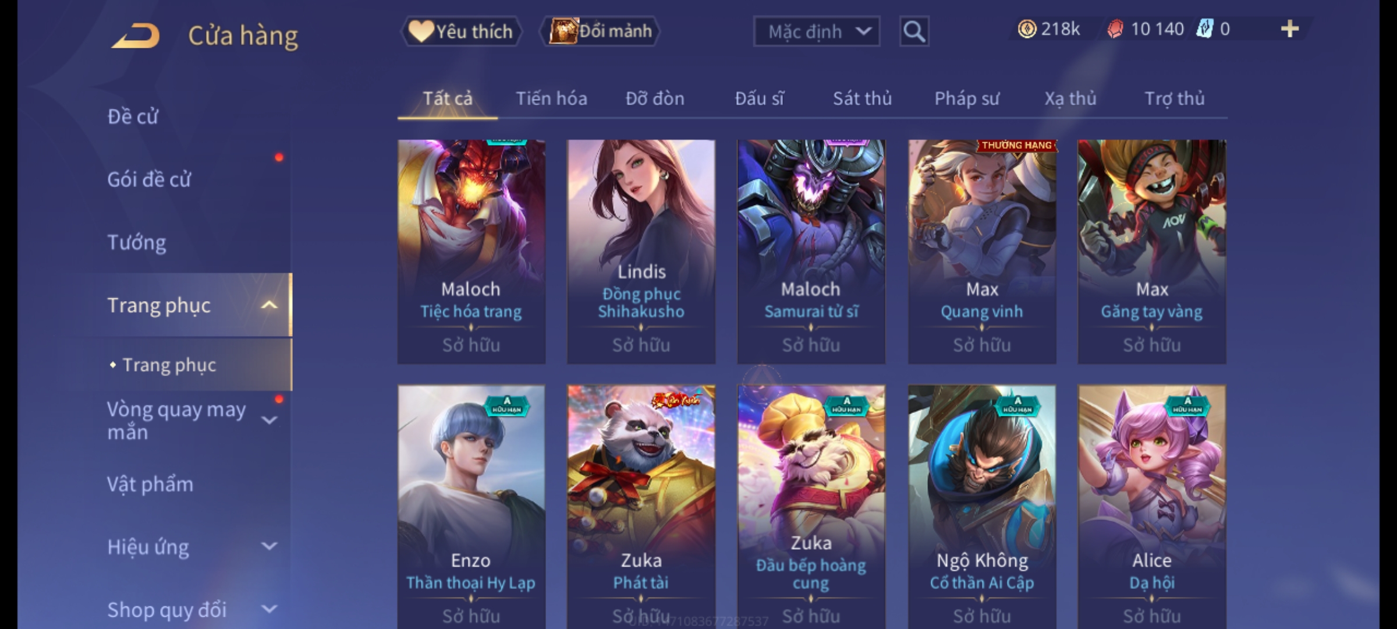Viewport: 1397px width, 629px height.
Task: Tap the red gem 10 140 balance
Action: (1145, 29)
